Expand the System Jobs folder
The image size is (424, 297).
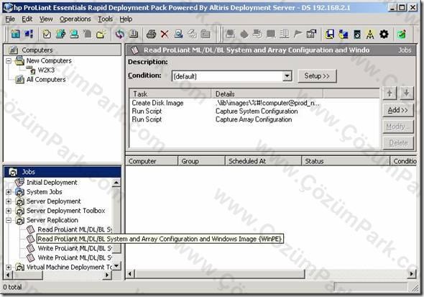coord(9,192)
